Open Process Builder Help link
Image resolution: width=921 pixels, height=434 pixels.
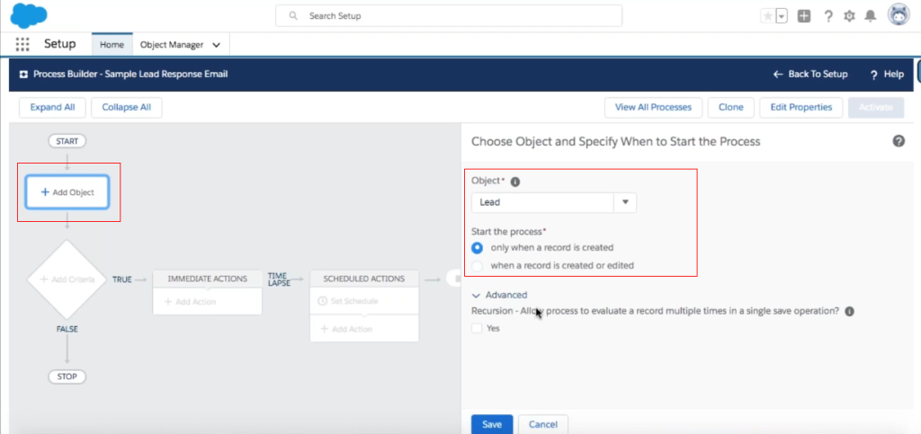887,75
